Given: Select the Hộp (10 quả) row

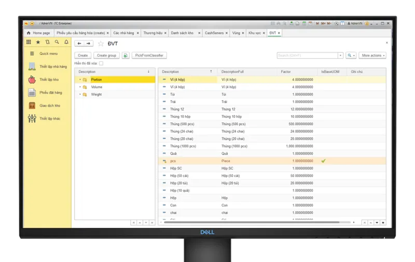Looking at the screenshot, I should coord(272,190).
